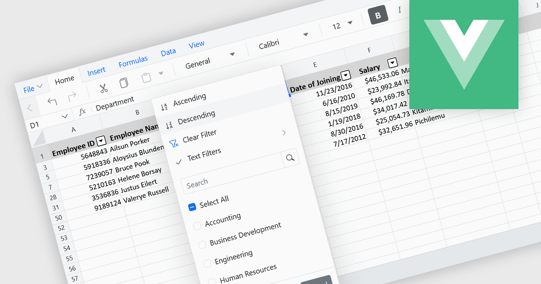Click the search magnifier icon

(290, 157)
